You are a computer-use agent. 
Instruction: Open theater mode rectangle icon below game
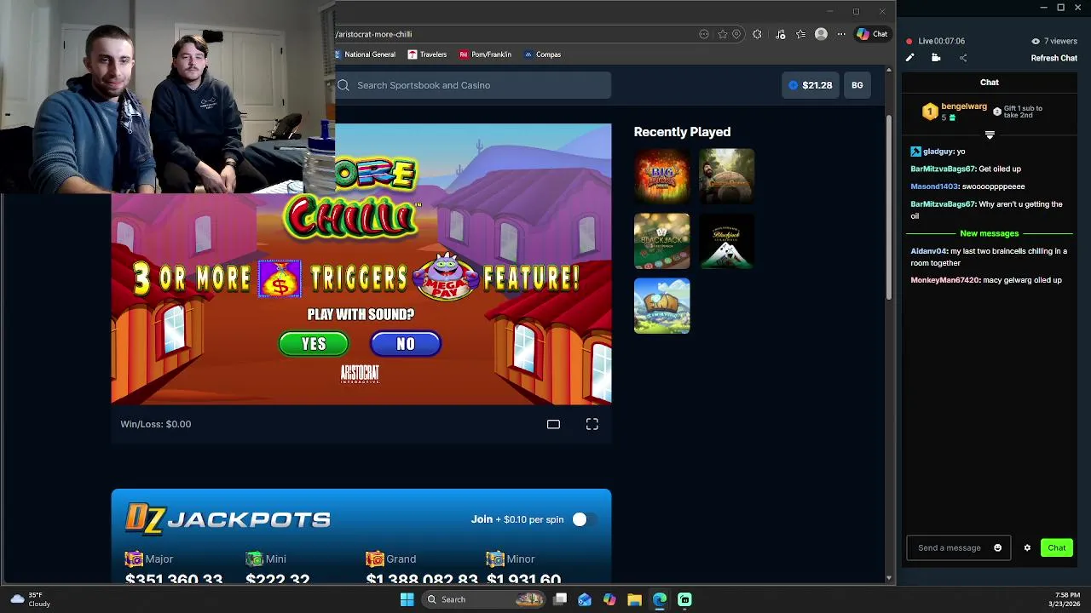(x=553, y=424)
